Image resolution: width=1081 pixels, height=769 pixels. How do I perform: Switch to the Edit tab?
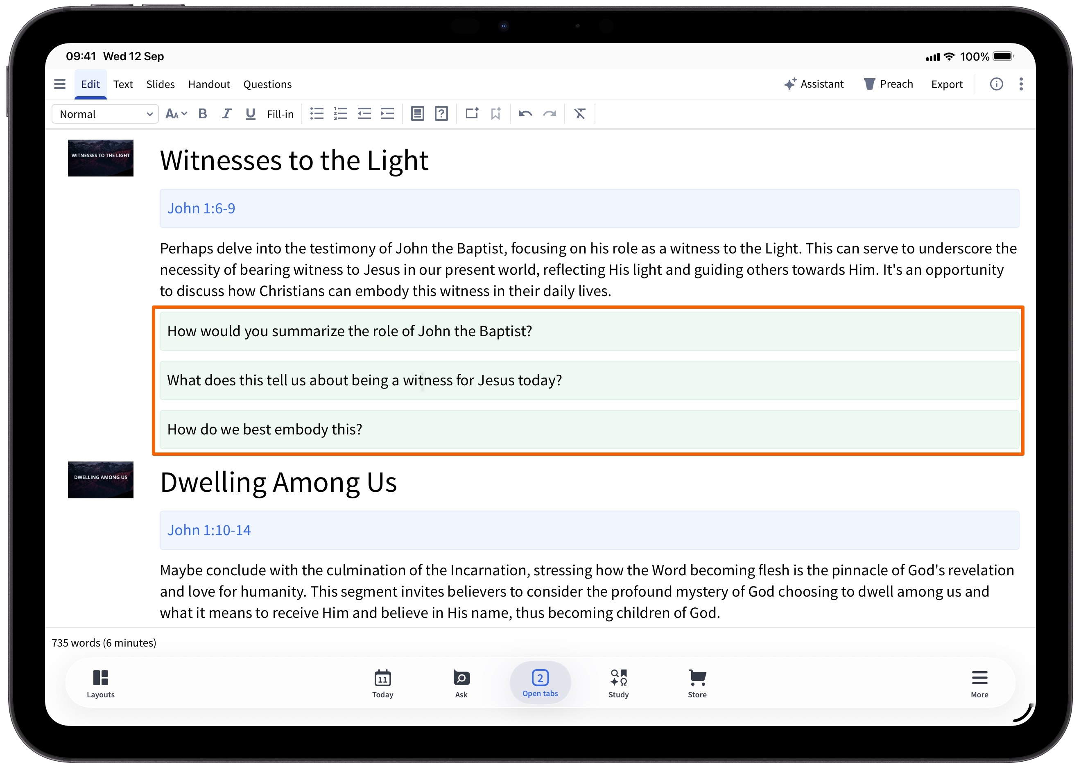(90, 84)
